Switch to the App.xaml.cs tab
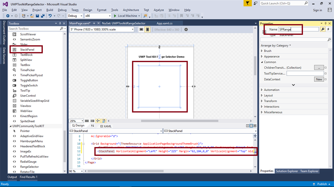Viewport: 334px width, 187px height. [164, 23]
